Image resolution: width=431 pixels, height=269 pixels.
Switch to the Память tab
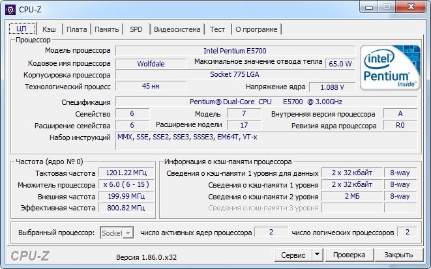click(107, 29)
